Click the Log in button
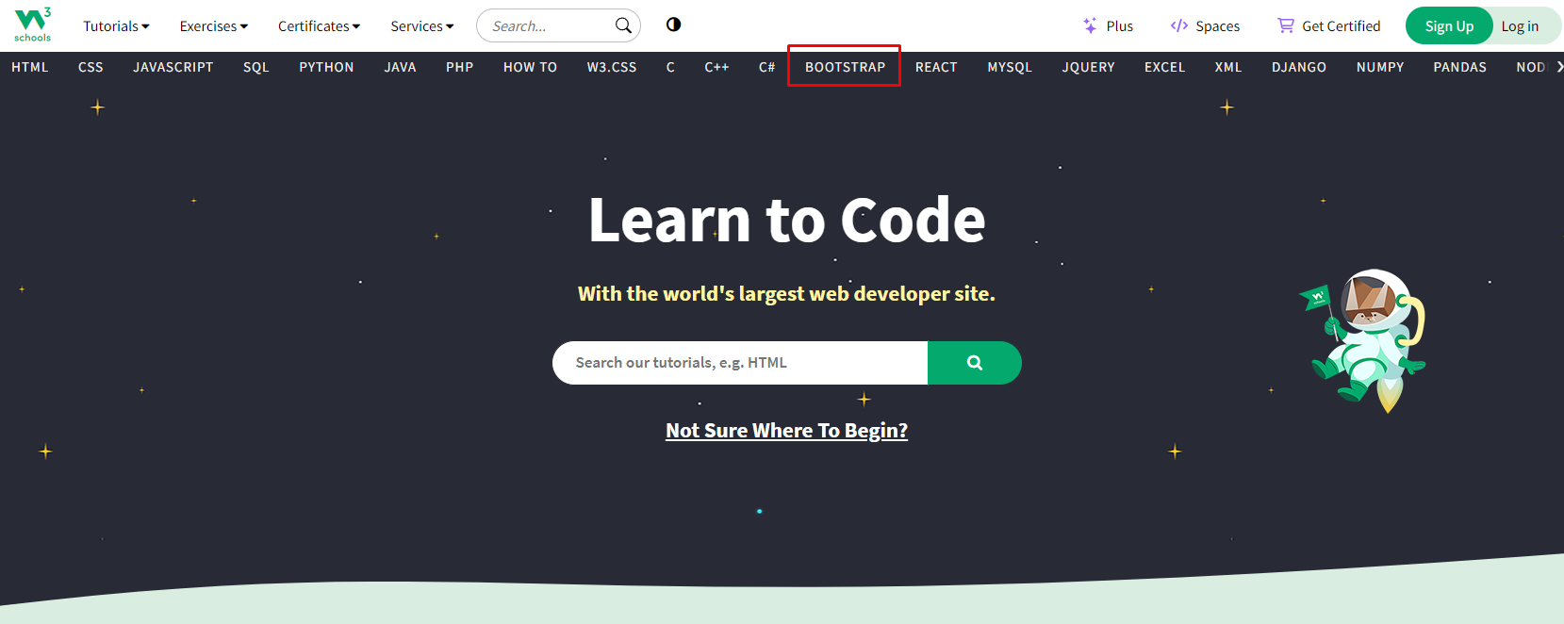Viewport: 1564px width, 624px height. coord(1521,26)
